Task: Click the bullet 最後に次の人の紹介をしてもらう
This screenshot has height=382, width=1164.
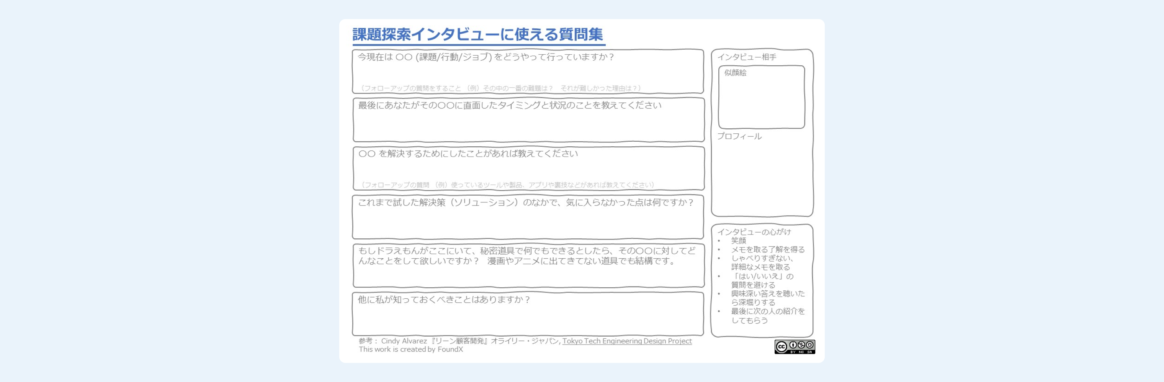Action: (768, 316)
